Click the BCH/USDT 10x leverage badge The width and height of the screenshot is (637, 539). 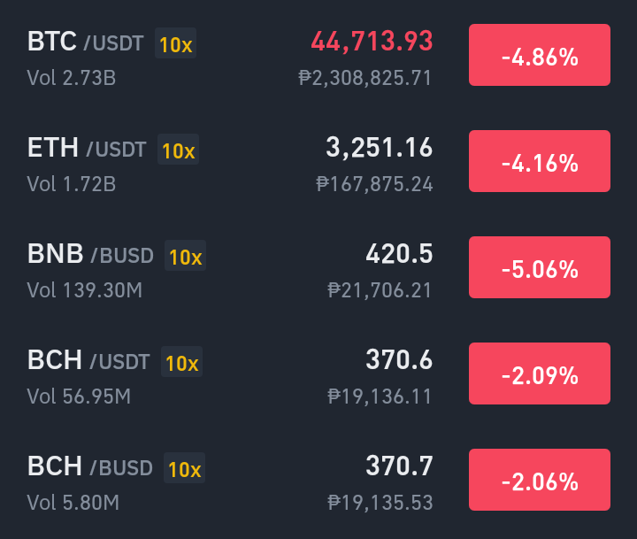[x=182, y=362]
